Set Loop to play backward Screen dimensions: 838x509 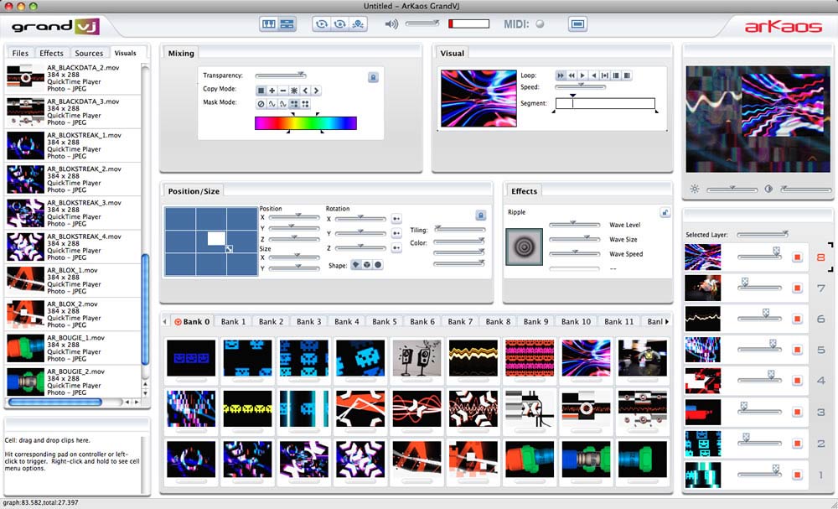pos(594,76)
